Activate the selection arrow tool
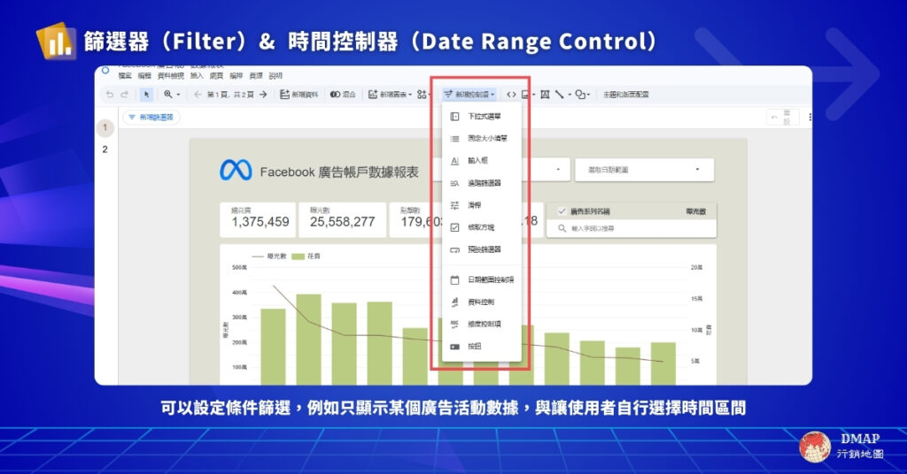The width and height of the screenshot is (907, 474). (x=146, y=94)
